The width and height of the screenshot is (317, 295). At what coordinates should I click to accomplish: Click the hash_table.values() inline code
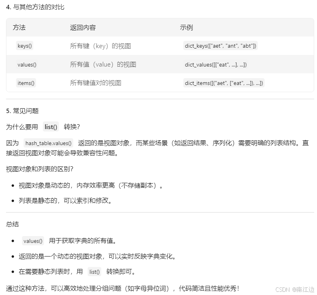[48, 143]
